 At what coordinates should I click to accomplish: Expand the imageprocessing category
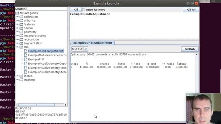point(17,36)
